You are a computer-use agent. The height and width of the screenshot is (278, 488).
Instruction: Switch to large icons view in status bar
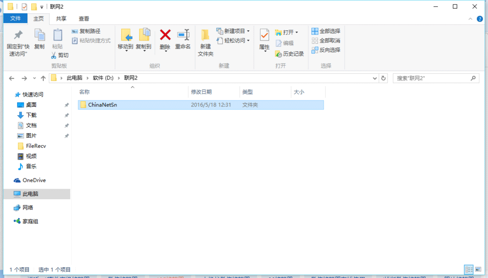(x=478, y=269)
